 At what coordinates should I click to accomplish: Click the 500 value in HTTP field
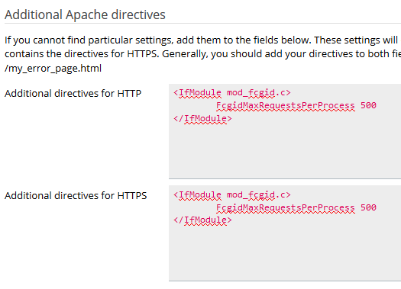[368, 105]
